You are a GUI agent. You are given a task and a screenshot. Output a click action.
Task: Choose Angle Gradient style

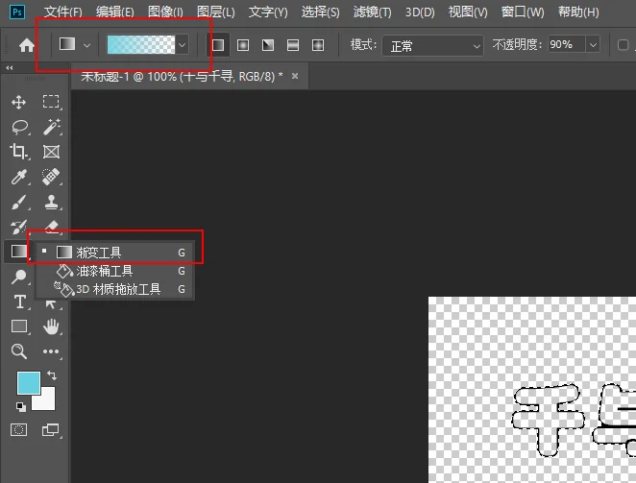coord(268,45)
